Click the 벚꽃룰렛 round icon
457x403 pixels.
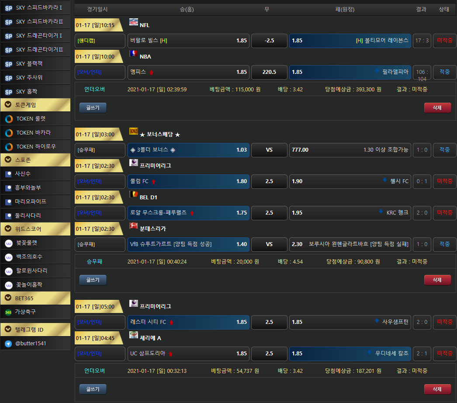(8, 243)
